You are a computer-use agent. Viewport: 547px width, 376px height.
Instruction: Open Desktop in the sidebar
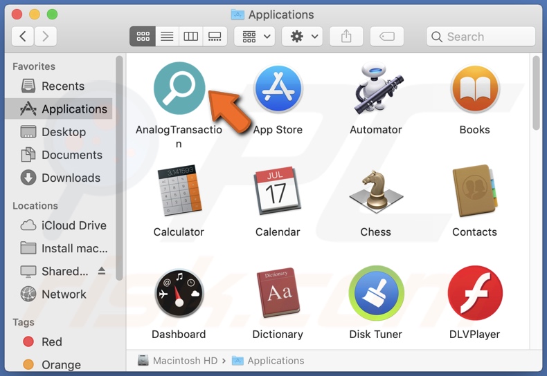pyautogui.click(x=59, y=132)
